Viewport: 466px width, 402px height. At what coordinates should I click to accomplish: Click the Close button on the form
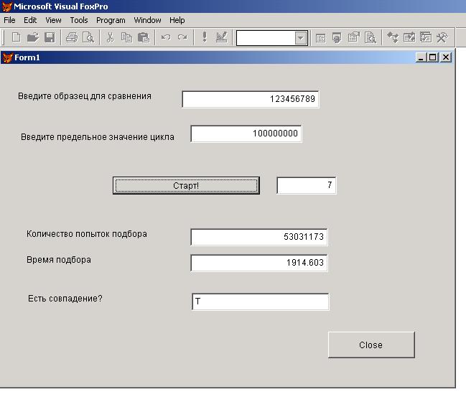click(371, 345)
